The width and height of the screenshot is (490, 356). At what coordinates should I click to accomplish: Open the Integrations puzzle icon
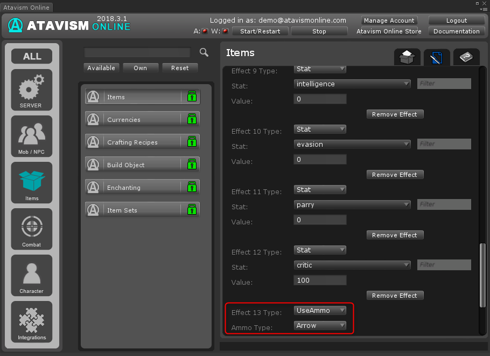[32, 321]
